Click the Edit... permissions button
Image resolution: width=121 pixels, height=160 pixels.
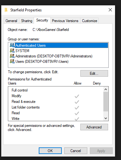tap(94, 74)
